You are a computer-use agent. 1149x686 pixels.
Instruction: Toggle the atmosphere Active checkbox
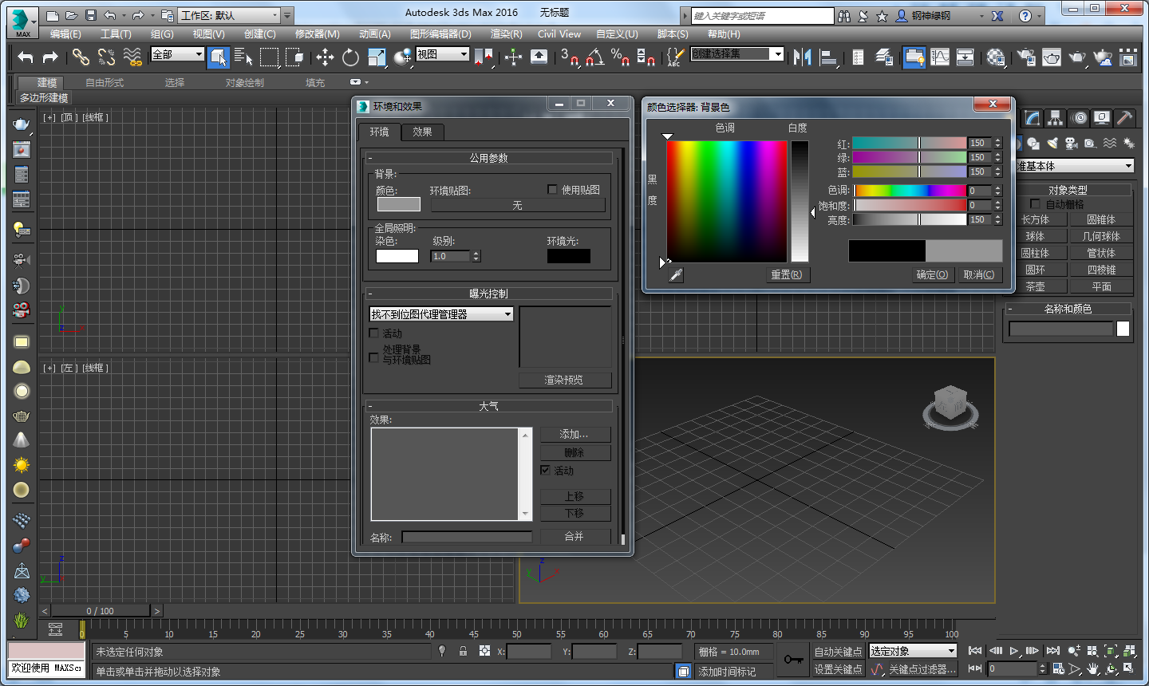(x=546, y=470)
